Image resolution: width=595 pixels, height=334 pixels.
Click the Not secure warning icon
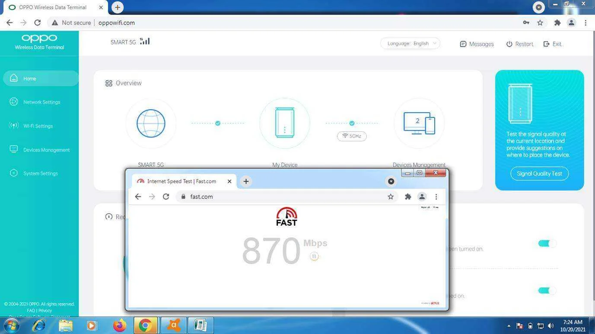click(55, 23)
